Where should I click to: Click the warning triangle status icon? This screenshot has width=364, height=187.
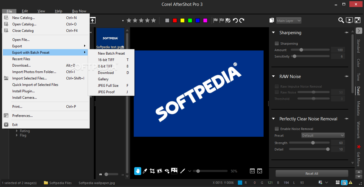(x=350, y=183)
